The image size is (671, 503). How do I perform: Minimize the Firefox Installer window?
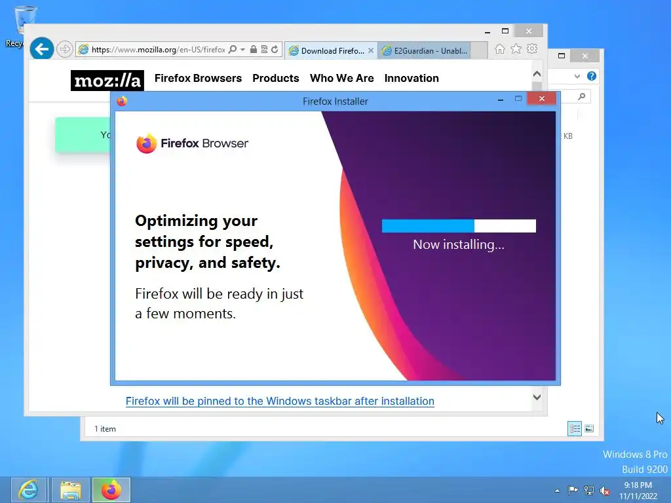(x=501, y=100)
